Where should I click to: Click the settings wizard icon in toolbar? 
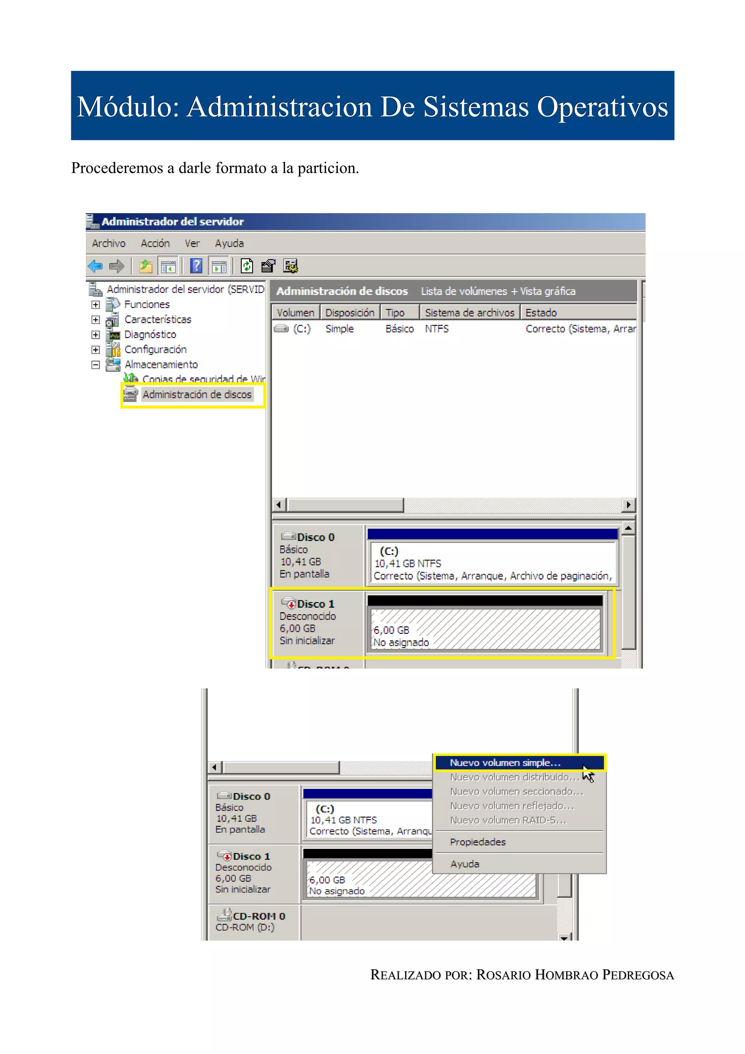tap(291, 266)
